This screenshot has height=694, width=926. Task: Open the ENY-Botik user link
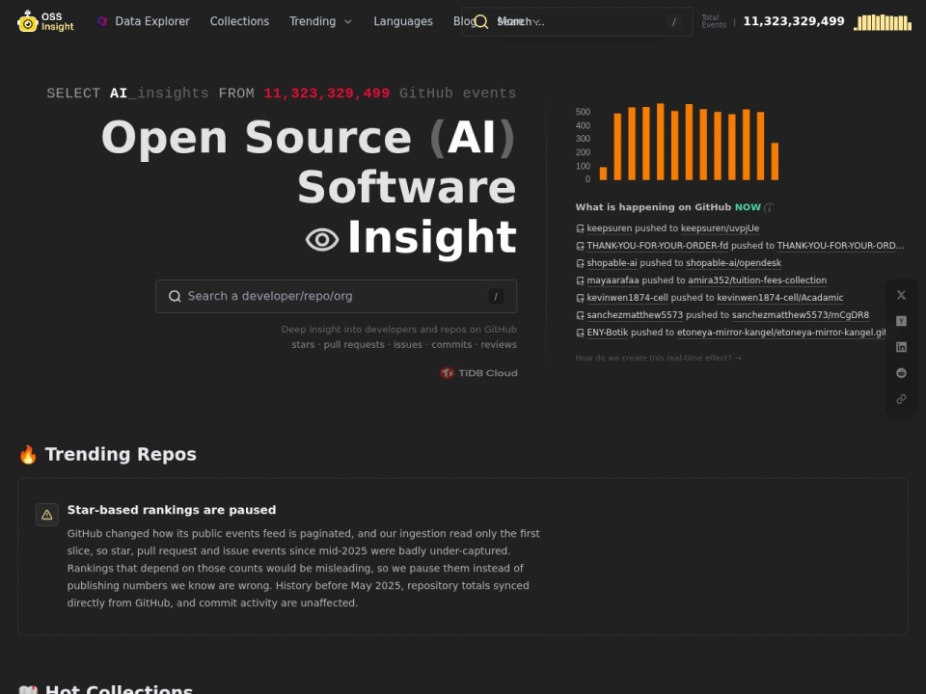(x=607, y=333)
